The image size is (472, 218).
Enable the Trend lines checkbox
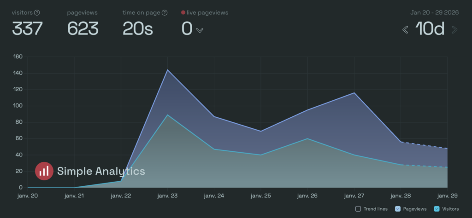tap(358, 209)
